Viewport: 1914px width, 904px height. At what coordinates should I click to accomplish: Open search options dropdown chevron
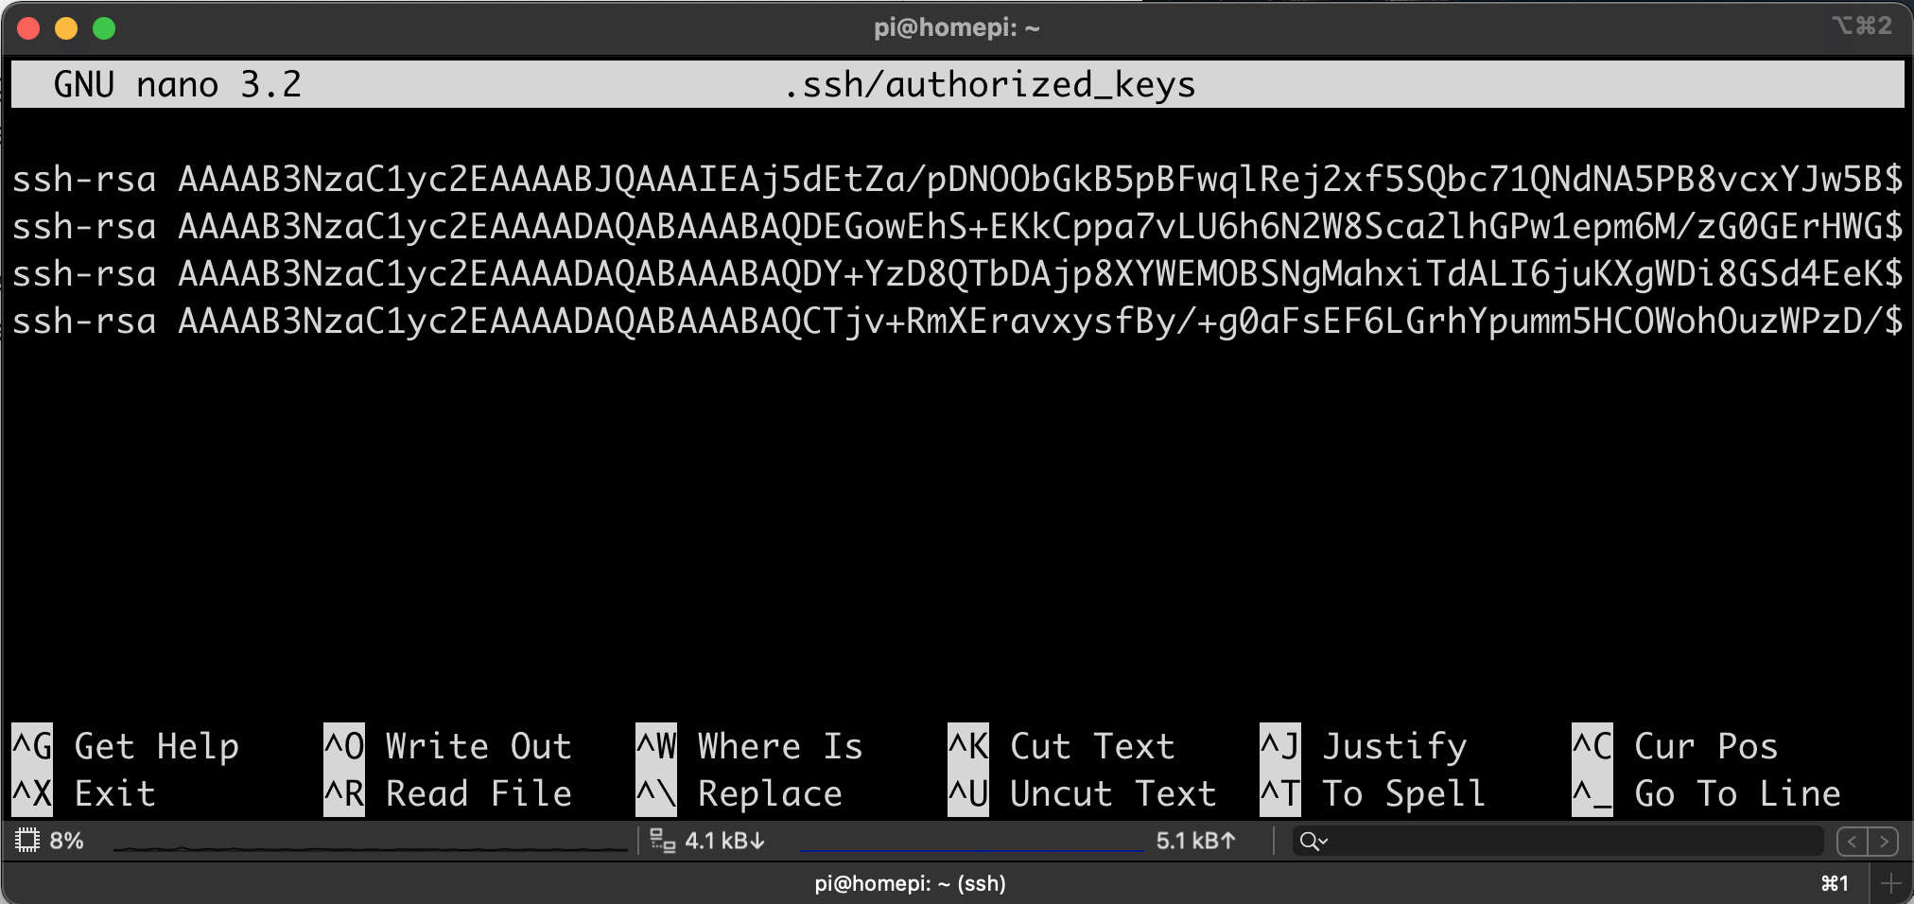(1324, 841)
